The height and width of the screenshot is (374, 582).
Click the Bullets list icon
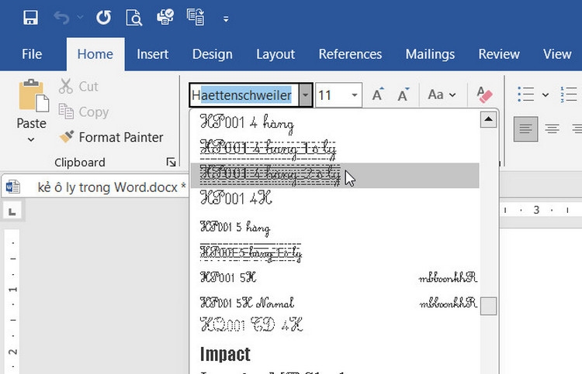(x=525, y=94)
